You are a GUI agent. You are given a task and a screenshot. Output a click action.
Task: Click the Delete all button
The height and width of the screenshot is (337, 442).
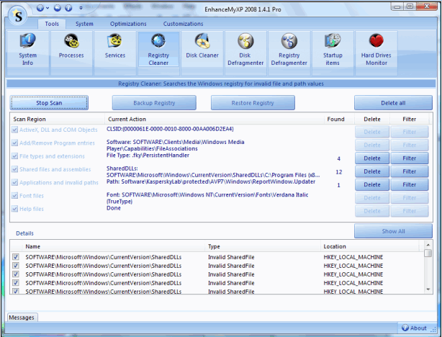(393, 103)
